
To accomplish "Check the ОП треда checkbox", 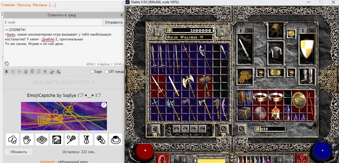I will click(107, 71).
